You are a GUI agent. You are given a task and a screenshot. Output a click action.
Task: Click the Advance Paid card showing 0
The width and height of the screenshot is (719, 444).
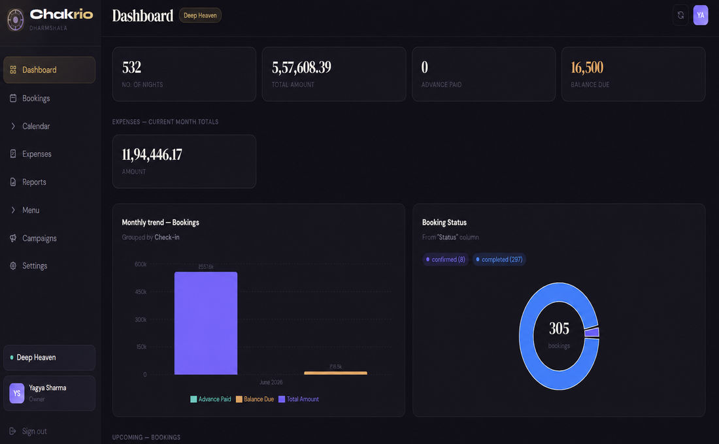click(484, 74)
